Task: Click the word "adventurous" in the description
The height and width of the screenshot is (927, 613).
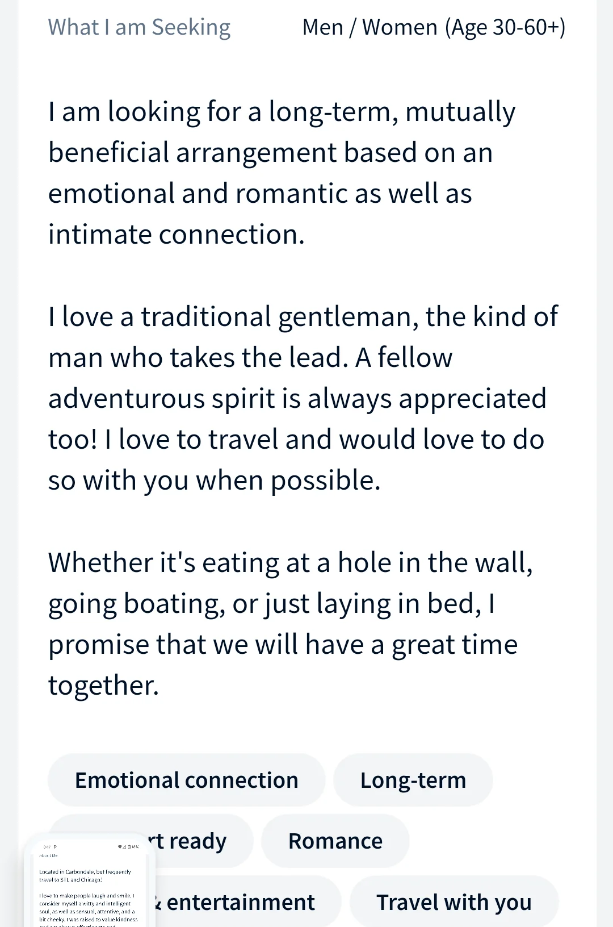Action: point(127,399)
